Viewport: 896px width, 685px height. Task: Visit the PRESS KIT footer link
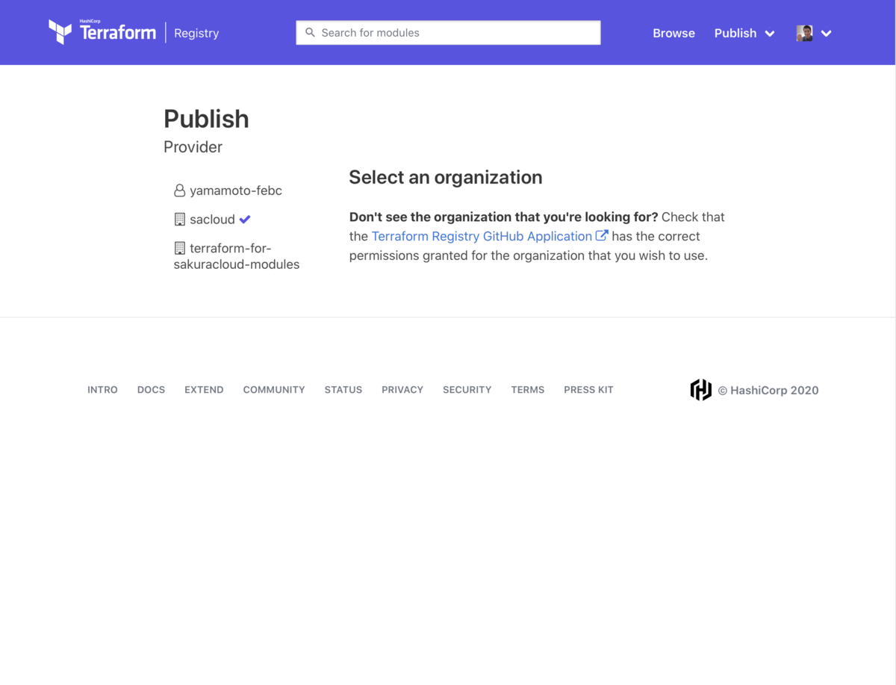(x=588, y=390)
